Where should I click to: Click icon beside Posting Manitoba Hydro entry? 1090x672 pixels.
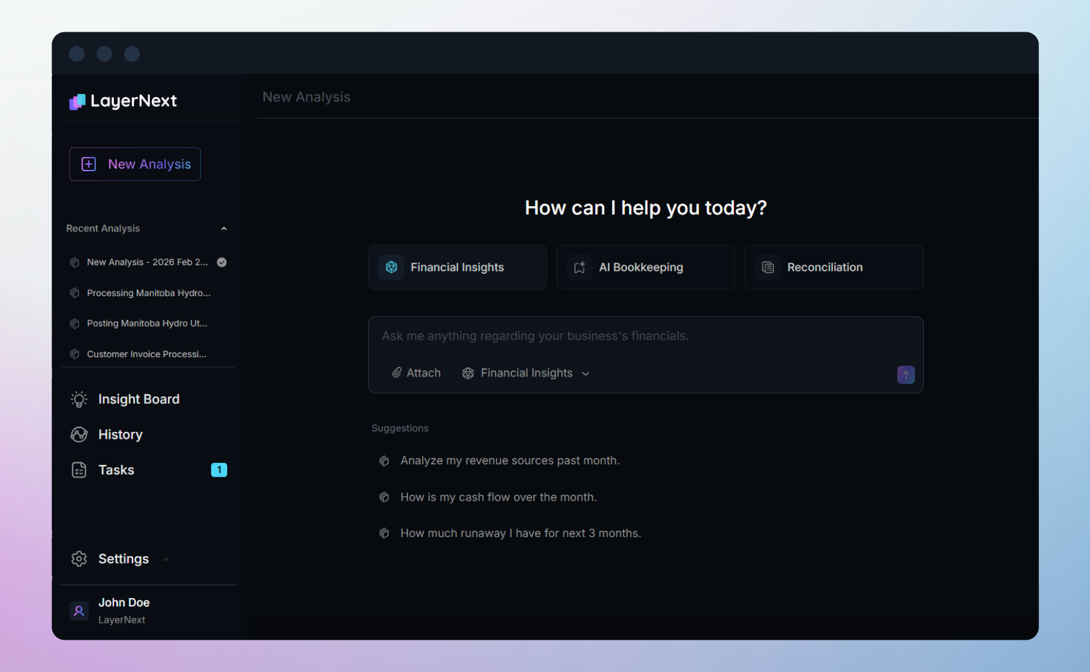point(75,324)
